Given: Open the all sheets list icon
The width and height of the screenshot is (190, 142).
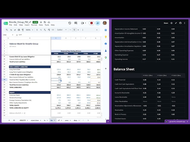Looking at the screenshot, I should point(14,120).
